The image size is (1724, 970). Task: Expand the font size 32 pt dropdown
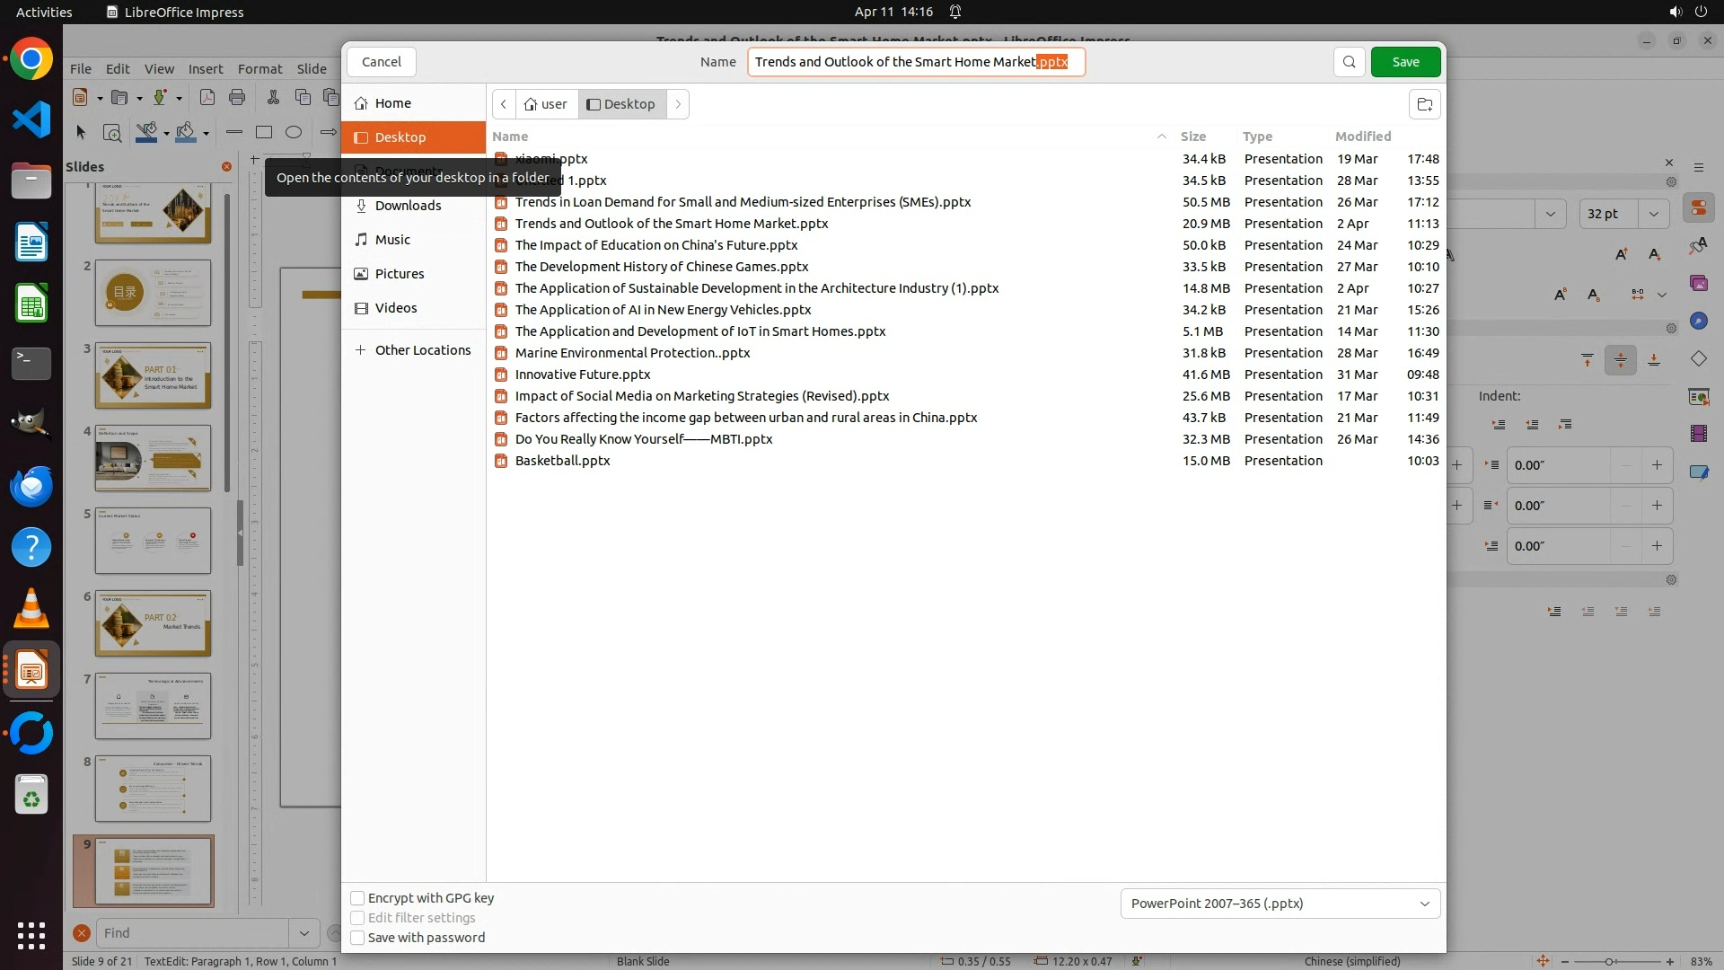[1653, 214]
